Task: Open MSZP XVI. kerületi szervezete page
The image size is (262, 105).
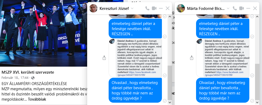Action: click(28, 72)
